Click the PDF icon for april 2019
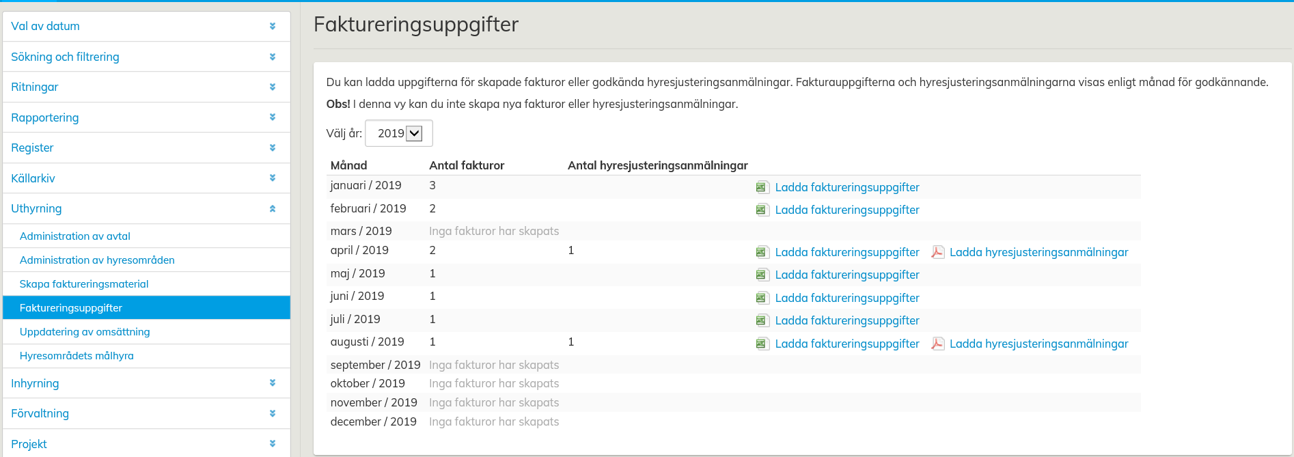Viewport: 1294px width, 457px height. [x=937, y=253]
